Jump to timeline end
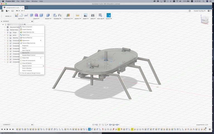Image resolution: width=214 pixels, height=134 pixels. tap(13, 129)
